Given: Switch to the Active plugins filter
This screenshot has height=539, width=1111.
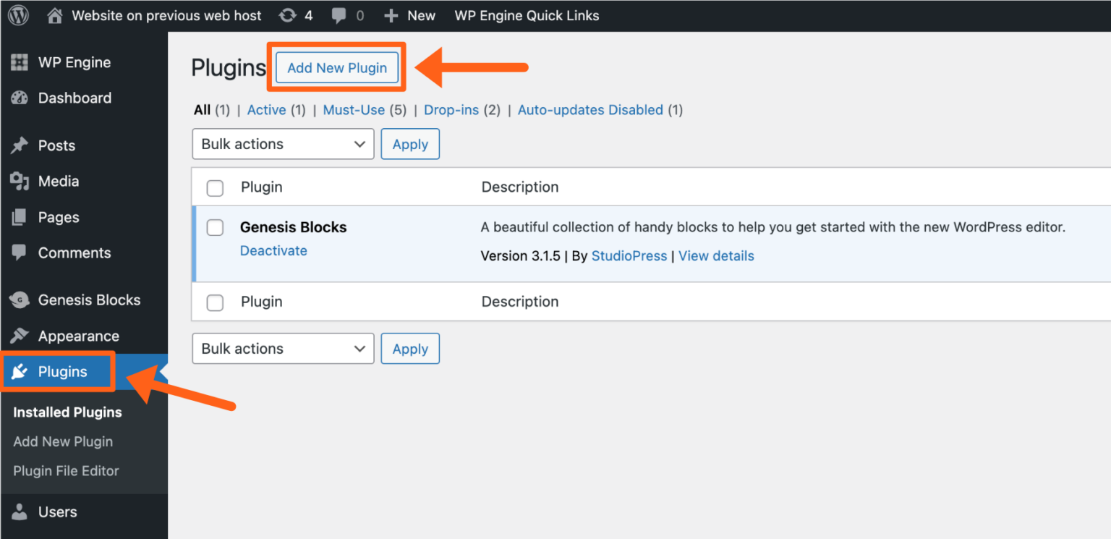Looking at the screenshot, I should (x=267, y=109).
